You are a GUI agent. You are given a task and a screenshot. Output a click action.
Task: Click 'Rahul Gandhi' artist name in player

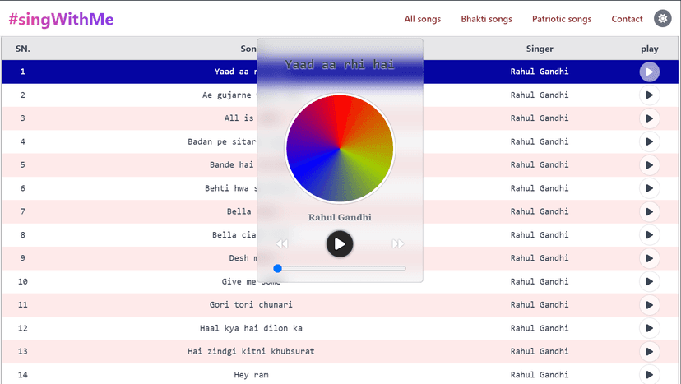pyautogui.click(x=340, y=217)
